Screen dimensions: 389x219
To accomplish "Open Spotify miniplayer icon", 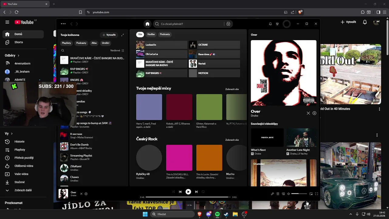I will [x=311, y=194].
